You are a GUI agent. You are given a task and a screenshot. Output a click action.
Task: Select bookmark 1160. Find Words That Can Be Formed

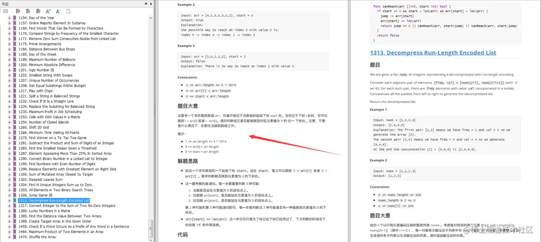pyautogui.click(x=61, y=28)
